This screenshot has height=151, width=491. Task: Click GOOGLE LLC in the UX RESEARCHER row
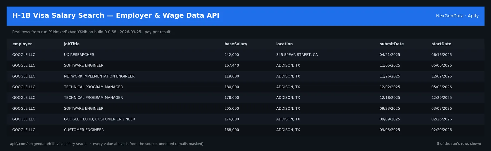point(24,55)
